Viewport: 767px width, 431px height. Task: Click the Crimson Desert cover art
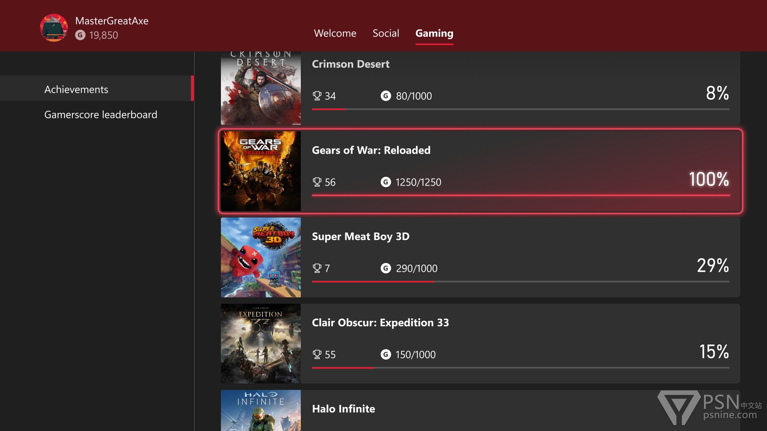tap(260, 89)
